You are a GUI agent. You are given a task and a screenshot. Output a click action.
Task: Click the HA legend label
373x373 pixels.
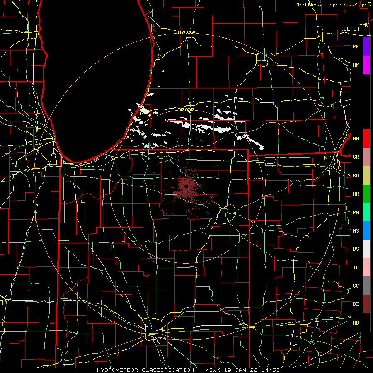(x=356, y=138)
